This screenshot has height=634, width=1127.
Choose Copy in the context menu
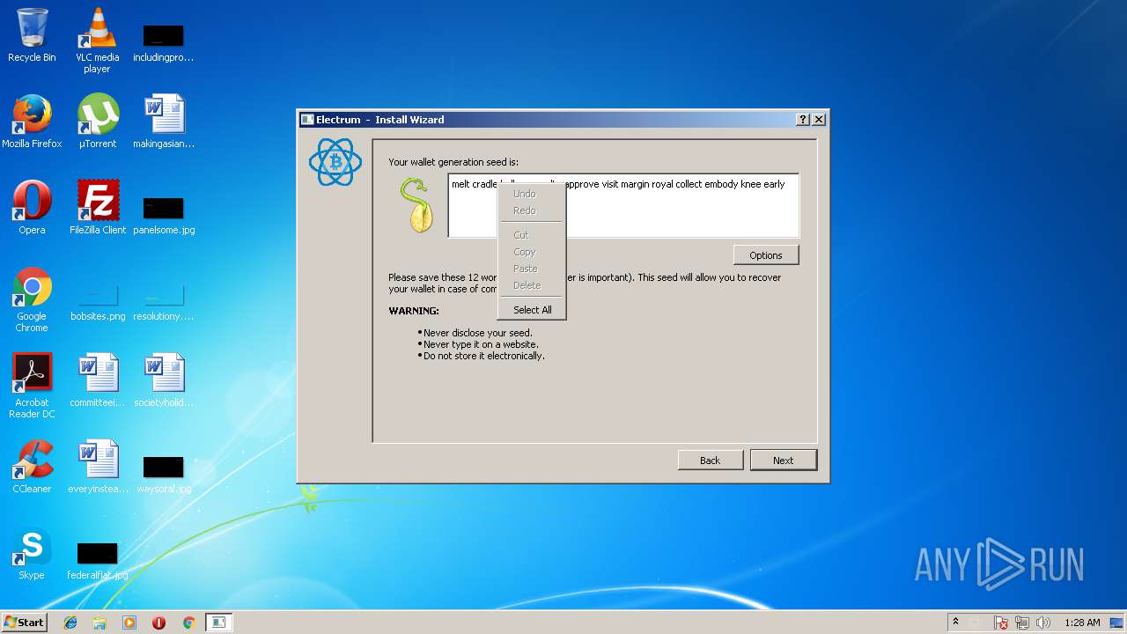(x=532, y=252)
